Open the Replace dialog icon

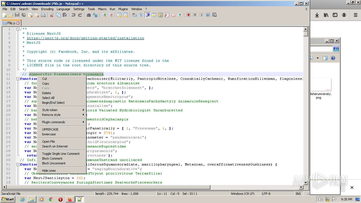95,15
